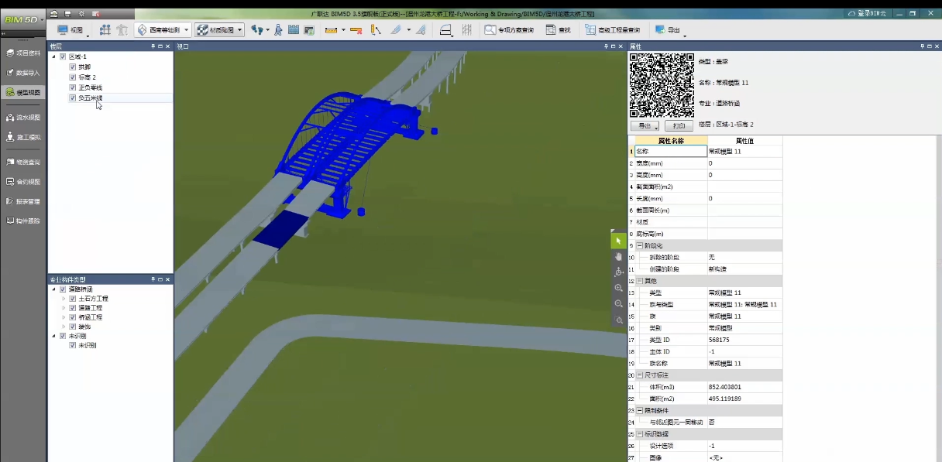942x462 pixels.
Task: Toggle the 区域-1 checkbox
Action: tap(64, 57)
